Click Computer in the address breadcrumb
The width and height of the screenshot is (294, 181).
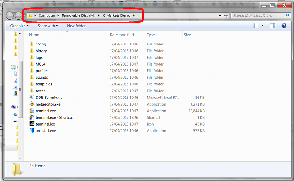click(x=47, y=15)
